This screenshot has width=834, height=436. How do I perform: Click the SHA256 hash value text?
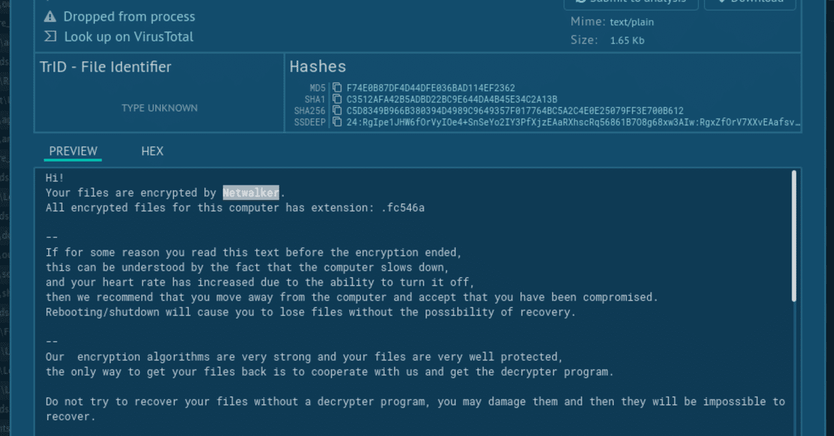pos(515,111)
